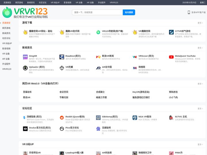Click the AR在中国 logo icon
Viewport: 207px width, 155px height.
click(x=98, y=68)
